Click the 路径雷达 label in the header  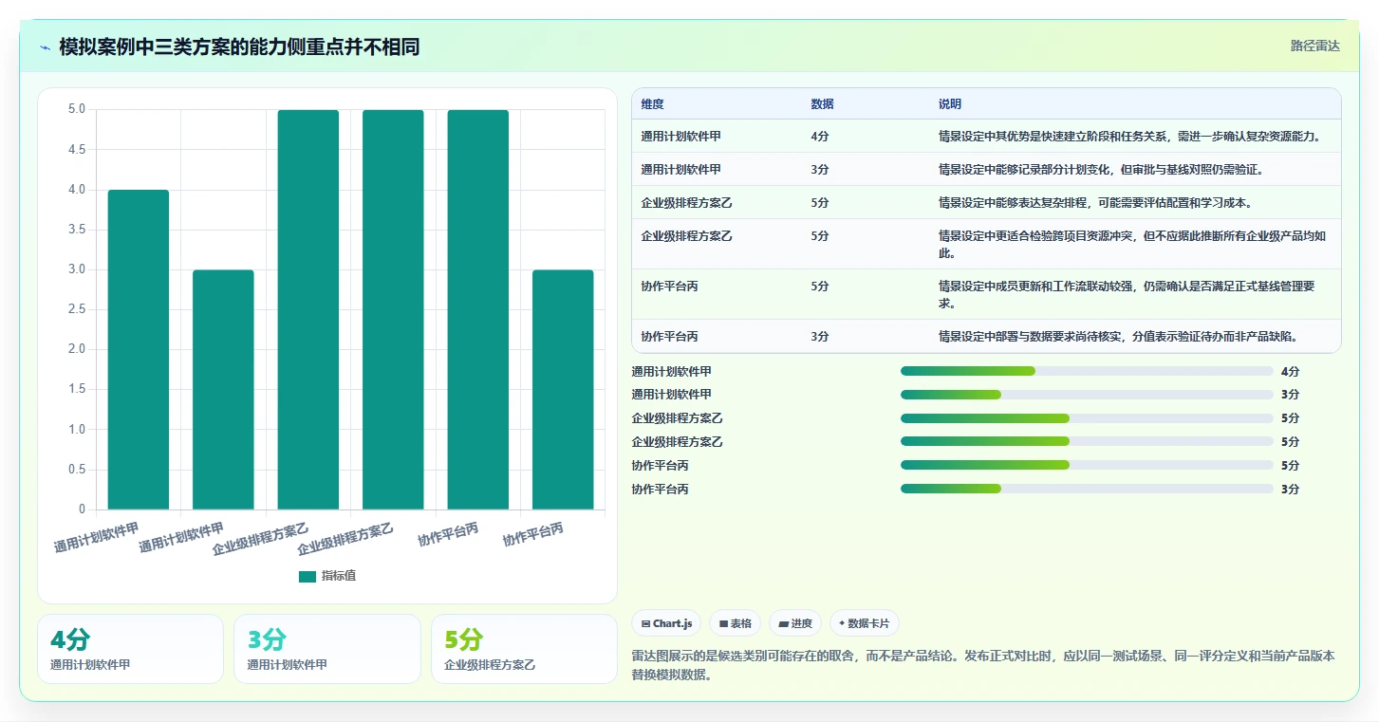pos(1315,46)
